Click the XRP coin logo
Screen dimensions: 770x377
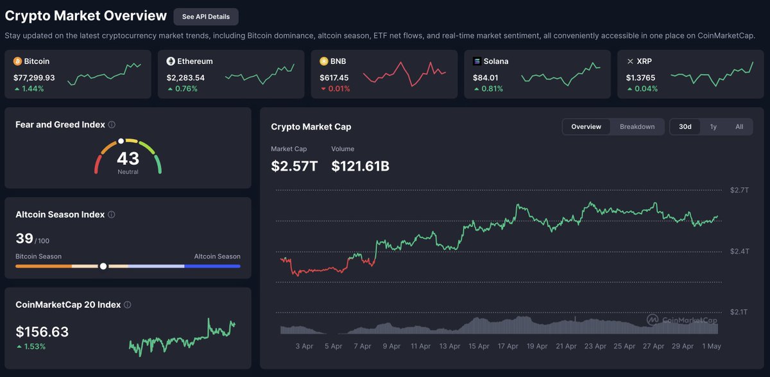[x=630, y=62]
